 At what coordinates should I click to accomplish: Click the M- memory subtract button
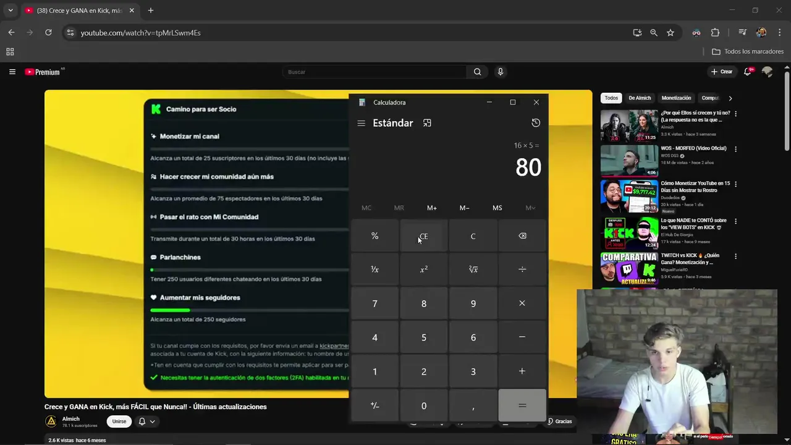click(465, 208)
